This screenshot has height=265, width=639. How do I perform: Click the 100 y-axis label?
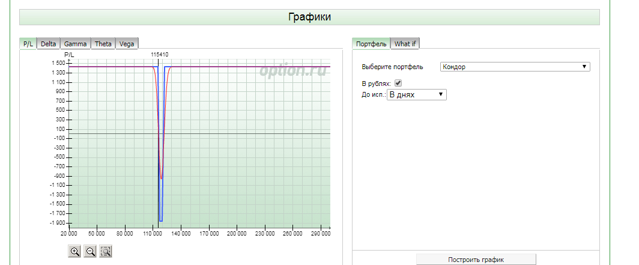(x=61, y=129)
